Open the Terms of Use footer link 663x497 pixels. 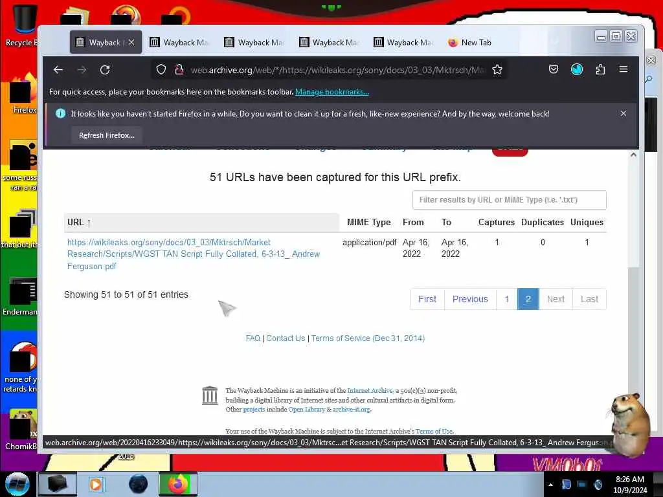coord(434,431)
